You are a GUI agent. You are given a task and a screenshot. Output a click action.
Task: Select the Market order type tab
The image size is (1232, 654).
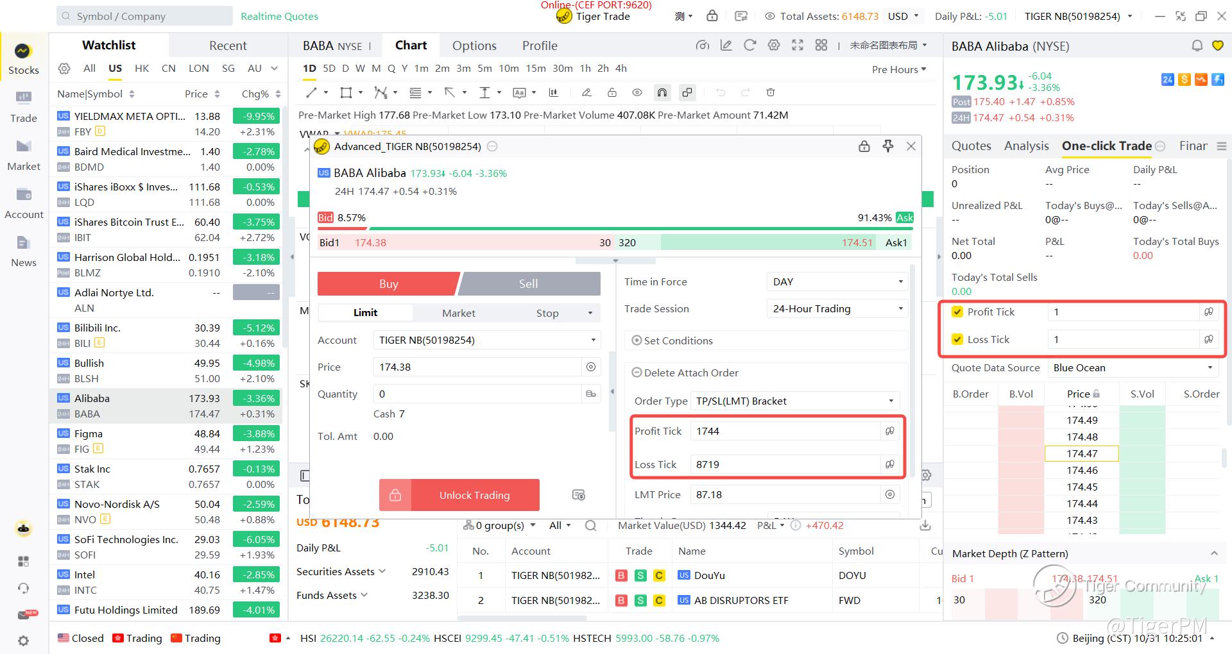tap(459, 313)
